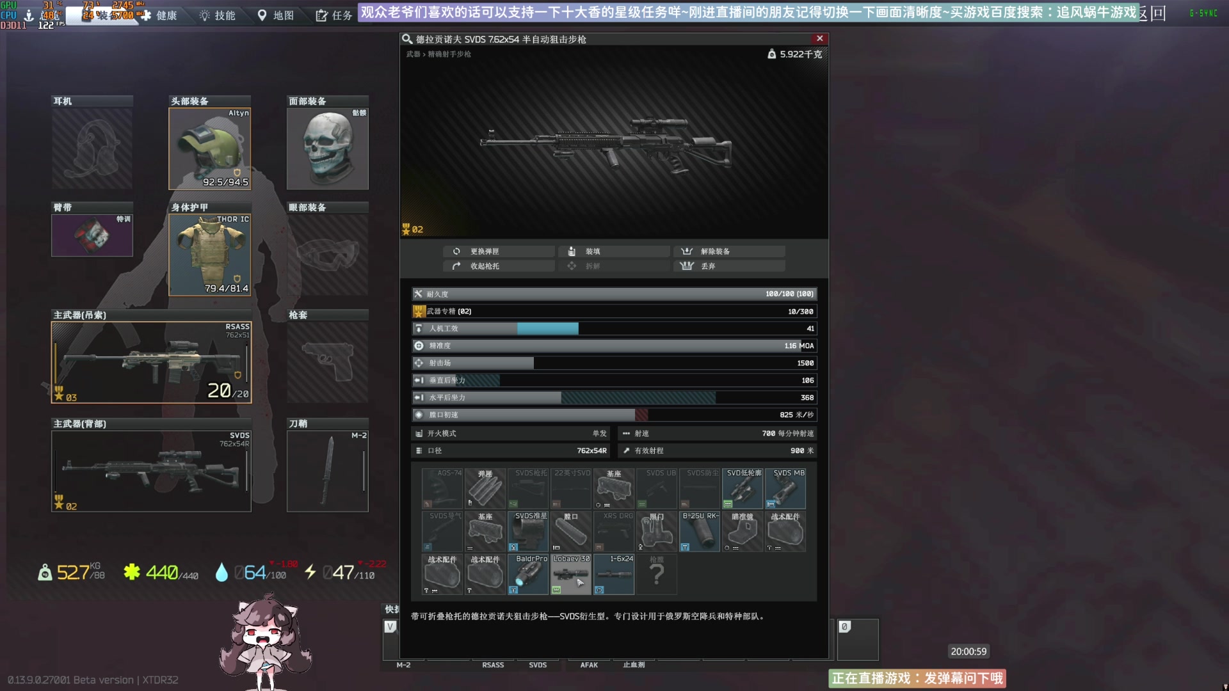The width and height of the screenshot is (1229, 691).
Task: Click the 丢弃 discard button
Action: tap(729, 266)
